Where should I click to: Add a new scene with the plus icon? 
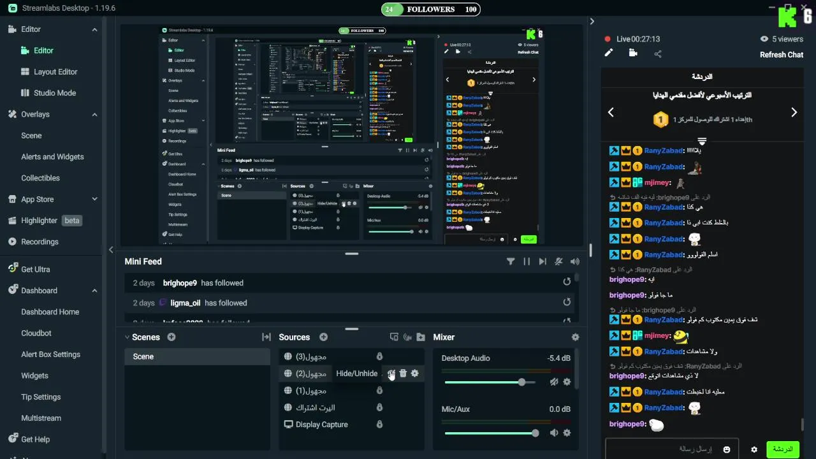point(171,337)
